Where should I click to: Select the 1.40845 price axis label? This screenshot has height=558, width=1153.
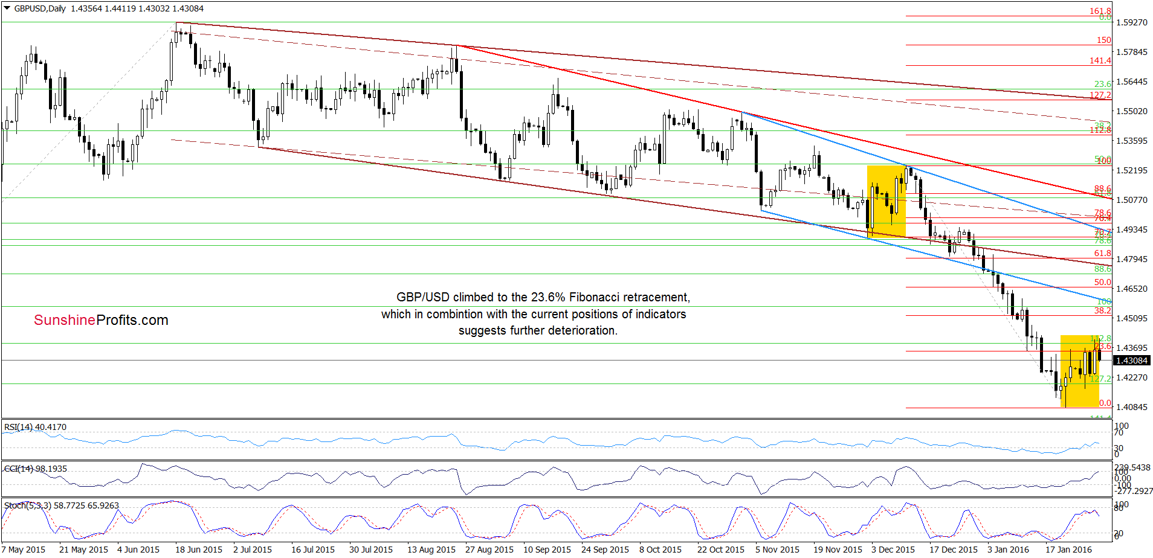point(1131,407)
